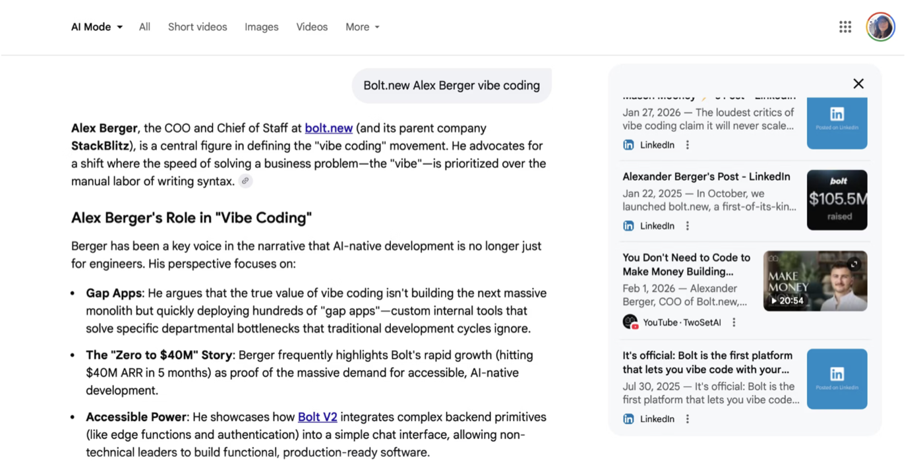Click 'Feb 1, 2026' video snippet text
This screenshot has width=923, height=474.
[x=685, y=295]
